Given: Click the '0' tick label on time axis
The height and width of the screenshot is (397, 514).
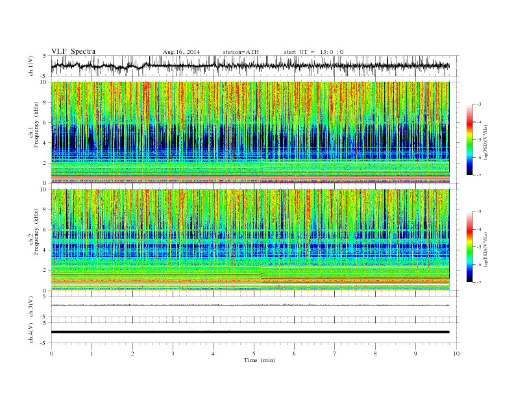Looking at the screenshot, I should pyautogui.click(x=51, y=354).
